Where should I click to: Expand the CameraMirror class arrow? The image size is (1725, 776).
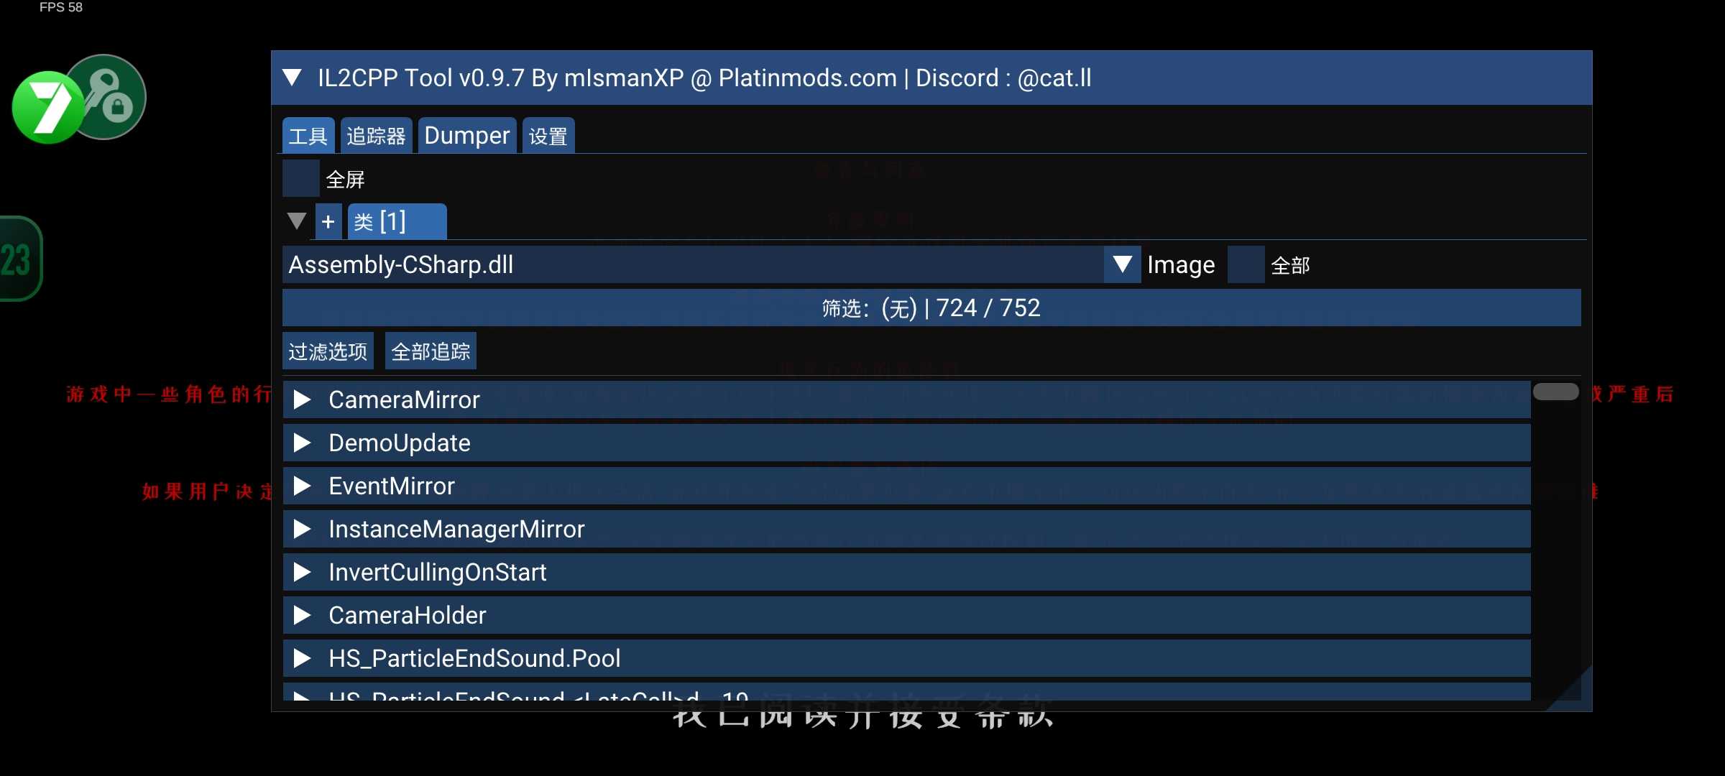(x=302, y=399)
